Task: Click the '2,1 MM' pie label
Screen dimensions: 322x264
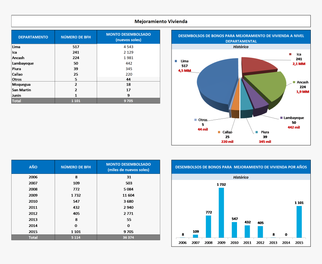Action: point(299,64)
